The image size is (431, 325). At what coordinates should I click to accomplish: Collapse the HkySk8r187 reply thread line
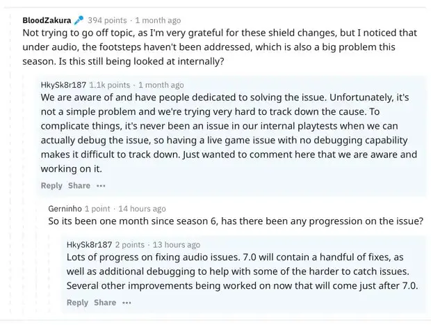(x=23, y=193)
